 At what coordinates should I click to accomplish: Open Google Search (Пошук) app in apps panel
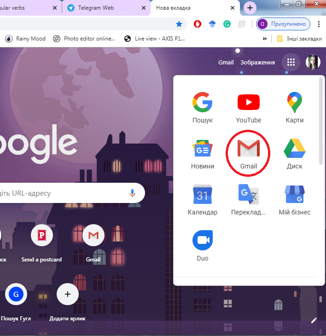(202, 108)
